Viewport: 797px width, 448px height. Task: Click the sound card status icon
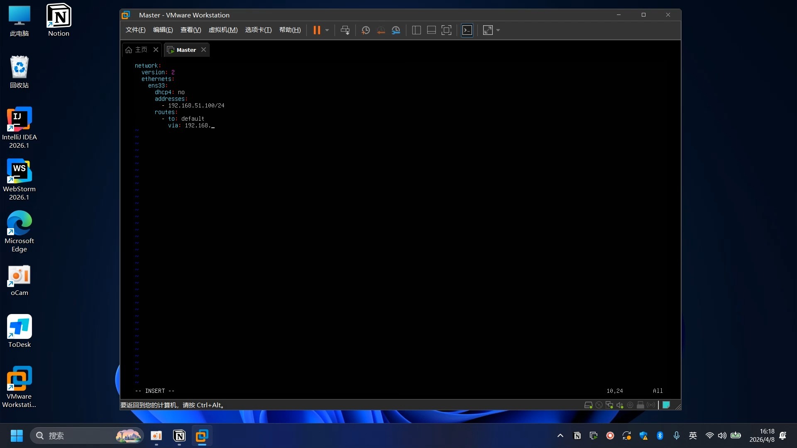tap(620, 405)
